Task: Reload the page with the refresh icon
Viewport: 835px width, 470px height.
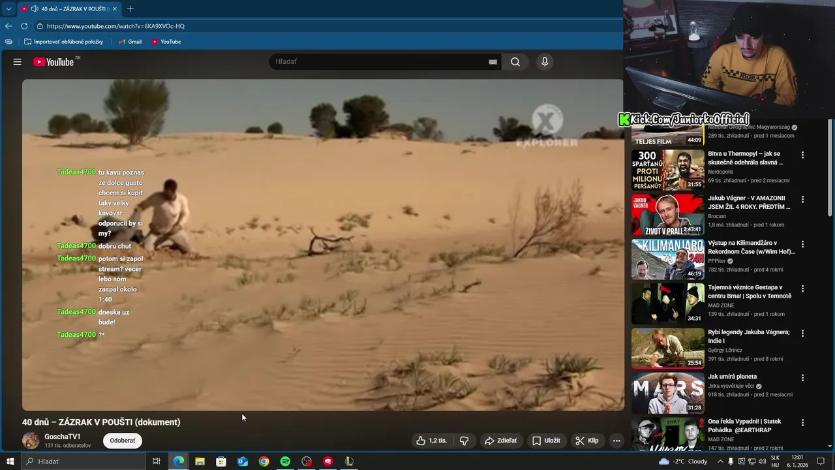Action: (24, 26)
